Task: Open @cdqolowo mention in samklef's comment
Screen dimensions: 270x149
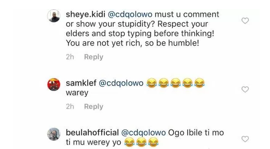Action: pos(121,83)
